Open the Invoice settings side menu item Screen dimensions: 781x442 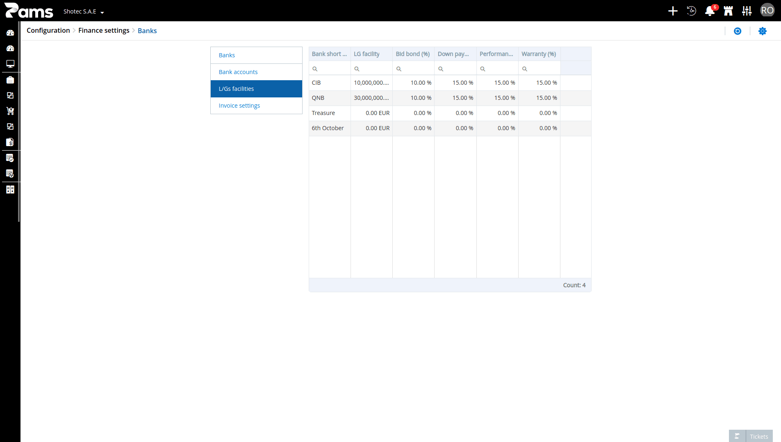(x=256, y=106)
